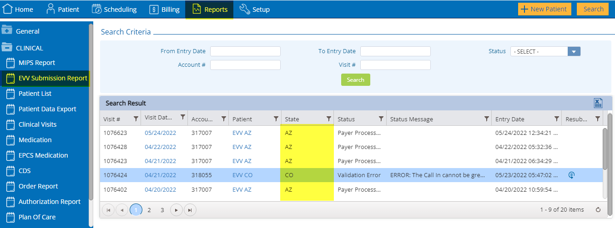The image size is (615, 228).
Task: Open filter for Entry Date column
Action: (x=556, y=119)
